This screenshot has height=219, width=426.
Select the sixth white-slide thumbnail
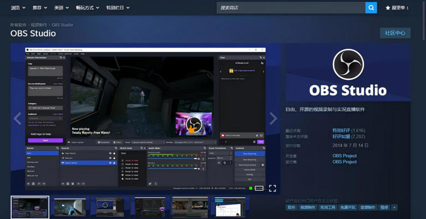click(x=230, y=207)
